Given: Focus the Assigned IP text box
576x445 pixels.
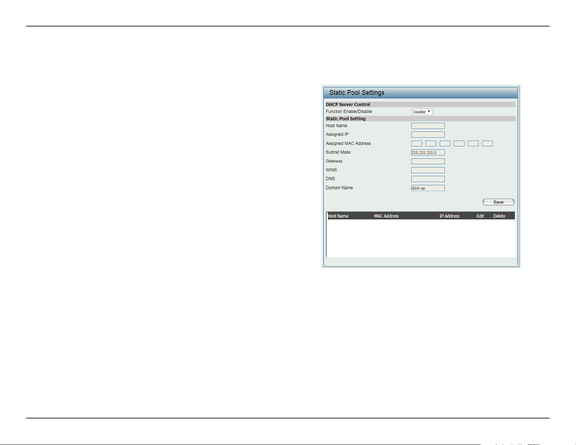Looking at the screenshot, I should point(428,134).
